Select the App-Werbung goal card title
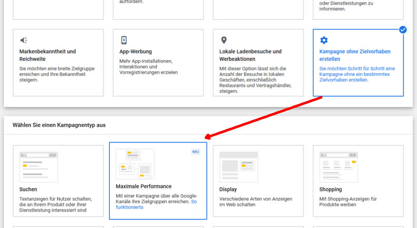The width and height of the screenshot is (417, 228). pos(136,52)
